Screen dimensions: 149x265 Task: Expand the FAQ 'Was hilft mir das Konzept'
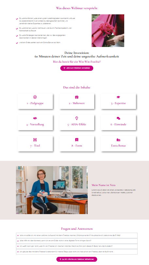[77, 241]
